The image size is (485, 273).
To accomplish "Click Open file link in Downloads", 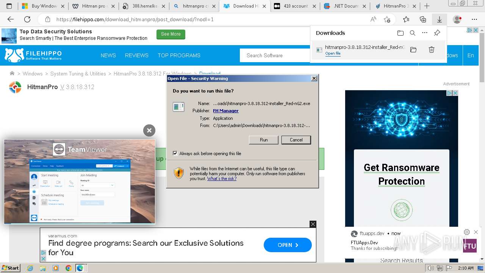I will (333, 53).
